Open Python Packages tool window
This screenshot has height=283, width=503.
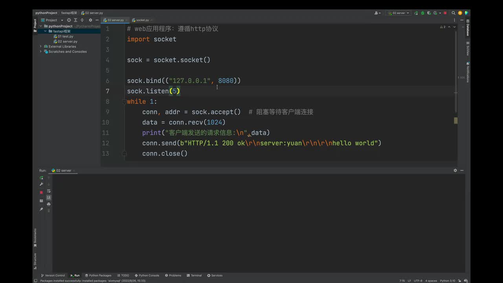[98, 276]
